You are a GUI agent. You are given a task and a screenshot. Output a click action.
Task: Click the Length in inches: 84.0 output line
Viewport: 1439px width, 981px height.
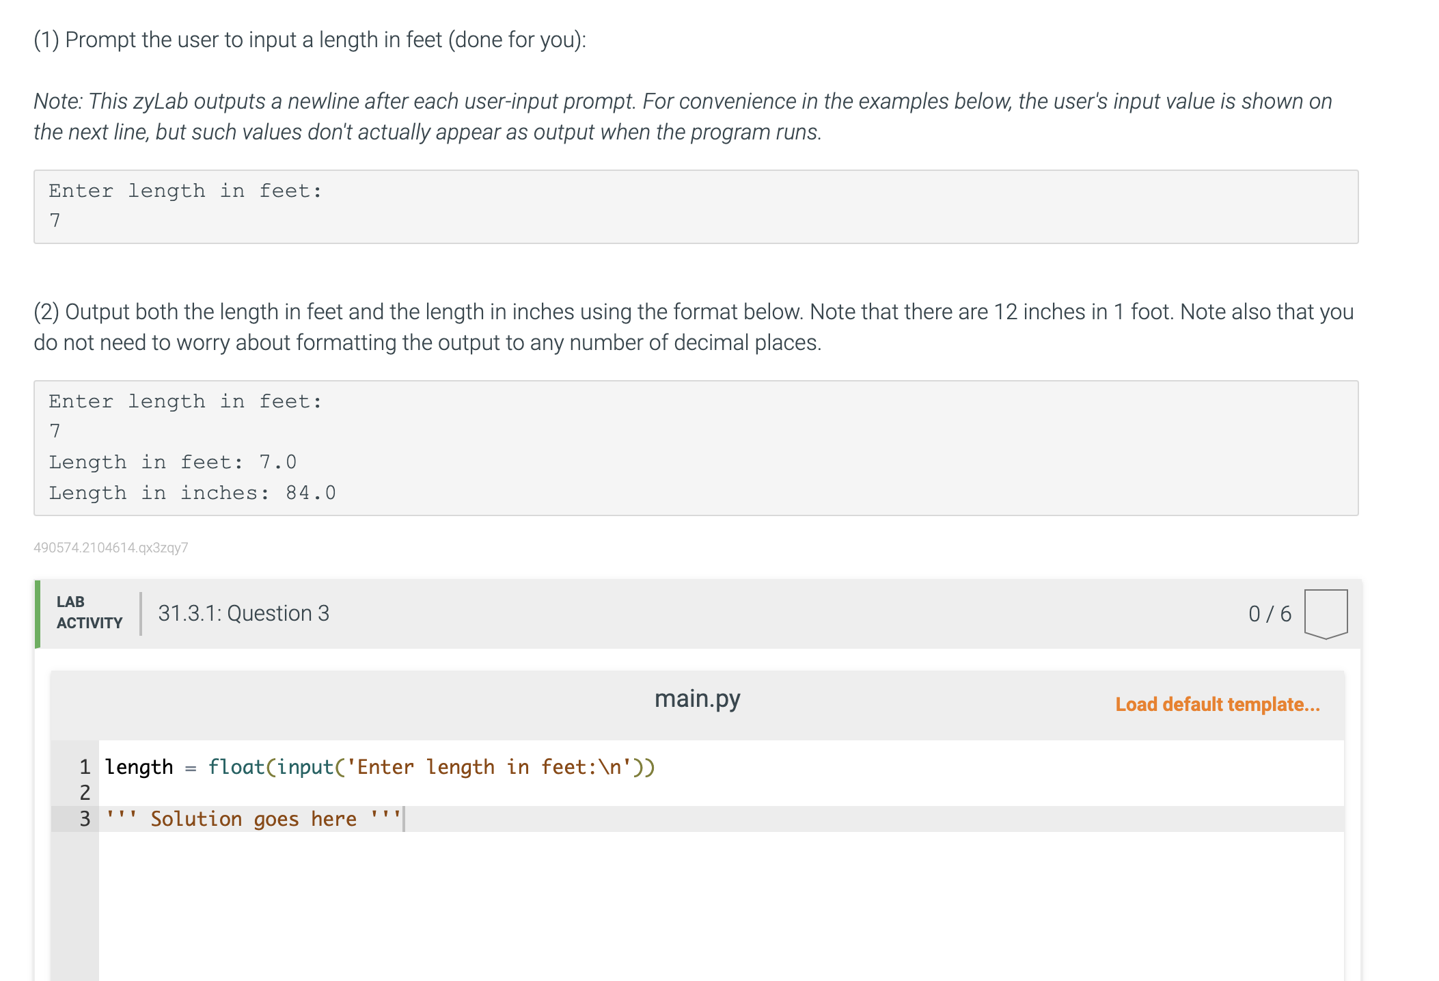pyautogui.click(x=192, y=492)
